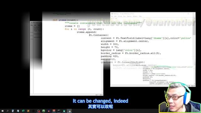The height and width of the screenshot is (113, 201).
Task: Maximize the right IDLE editor window
Action: pyautogui.click(x=188, y=13)
